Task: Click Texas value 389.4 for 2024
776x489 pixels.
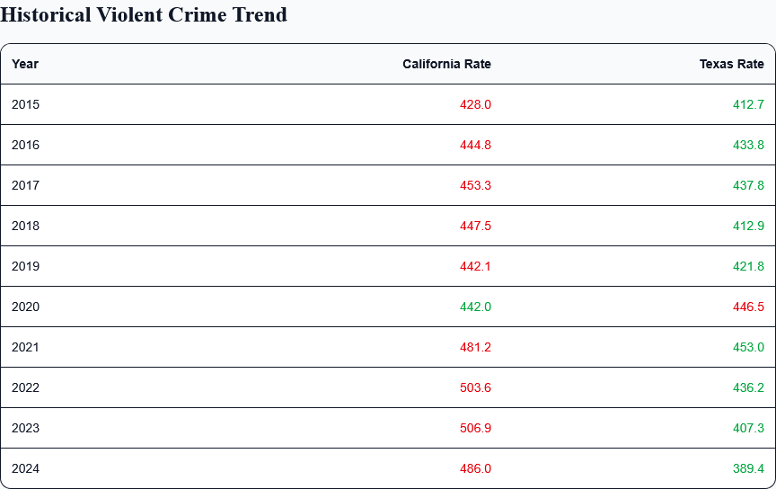Action: pyautogui.click(x=748, y=468)
